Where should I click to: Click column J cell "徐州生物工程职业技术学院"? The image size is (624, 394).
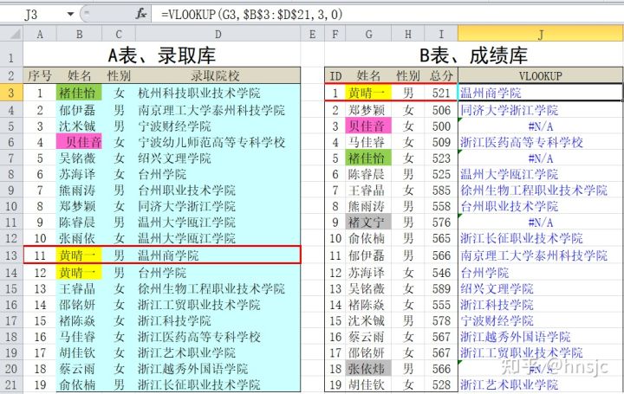click(x=541, y=190)
